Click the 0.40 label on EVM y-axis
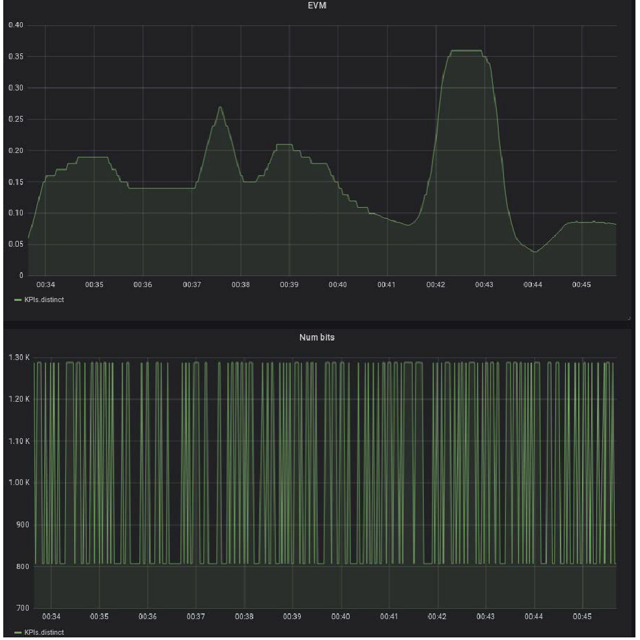 coord(14,25)
